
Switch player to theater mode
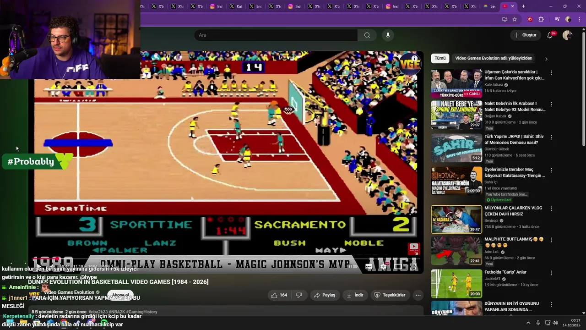[398, 266]
